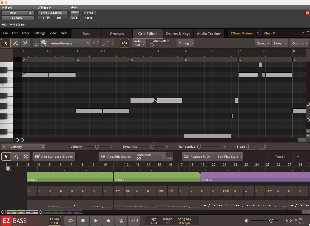The width and height of the screenshot is (310, 226).
Task: Toggle the loop button in transport
Action: coord(70,221)
